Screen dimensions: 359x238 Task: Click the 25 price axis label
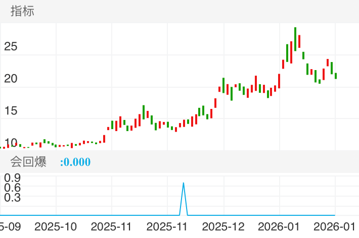coord(11,47)
